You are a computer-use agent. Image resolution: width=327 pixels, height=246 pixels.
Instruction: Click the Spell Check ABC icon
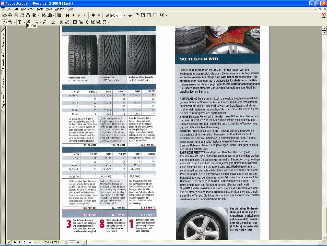coord(61,22)
